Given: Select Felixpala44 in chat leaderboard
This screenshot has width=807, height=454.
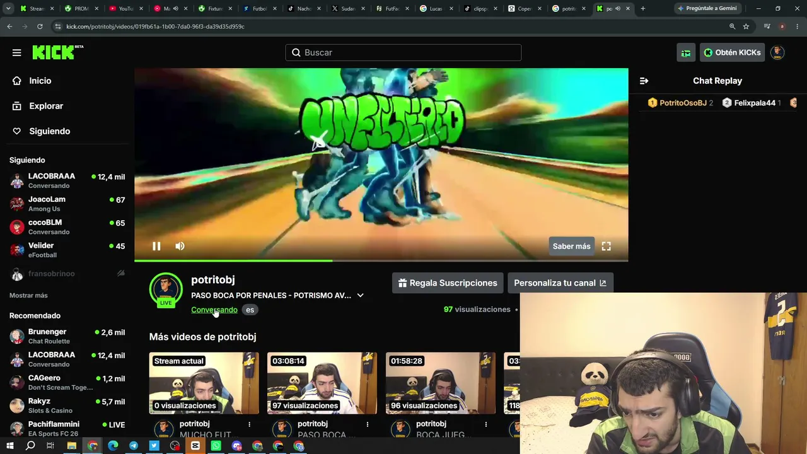Looking at the screenshot, I should (752, 103).
